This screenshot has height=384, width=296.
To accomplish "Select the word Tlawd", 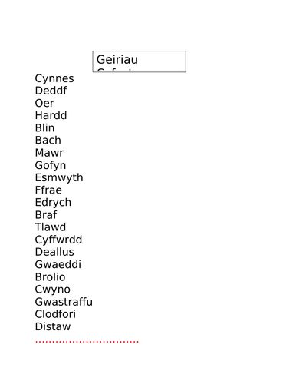I will click(x=51, y=227).
